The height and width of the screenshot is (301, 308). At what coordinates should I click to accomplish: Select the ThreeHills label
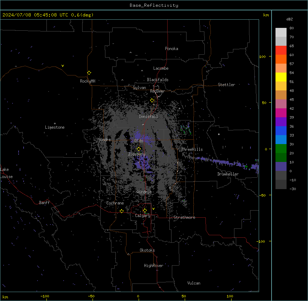point(192,149)
